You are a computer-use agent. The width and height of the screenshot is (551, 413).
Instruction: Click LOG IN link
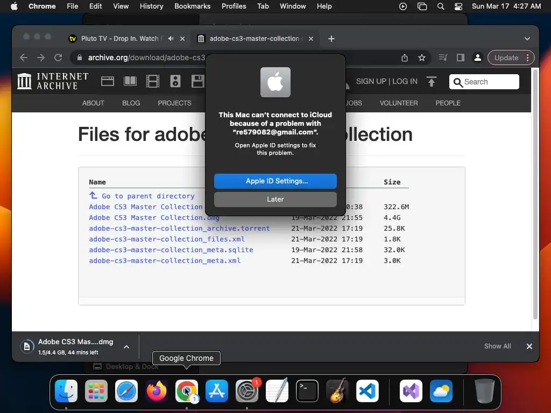coord(405,81)
